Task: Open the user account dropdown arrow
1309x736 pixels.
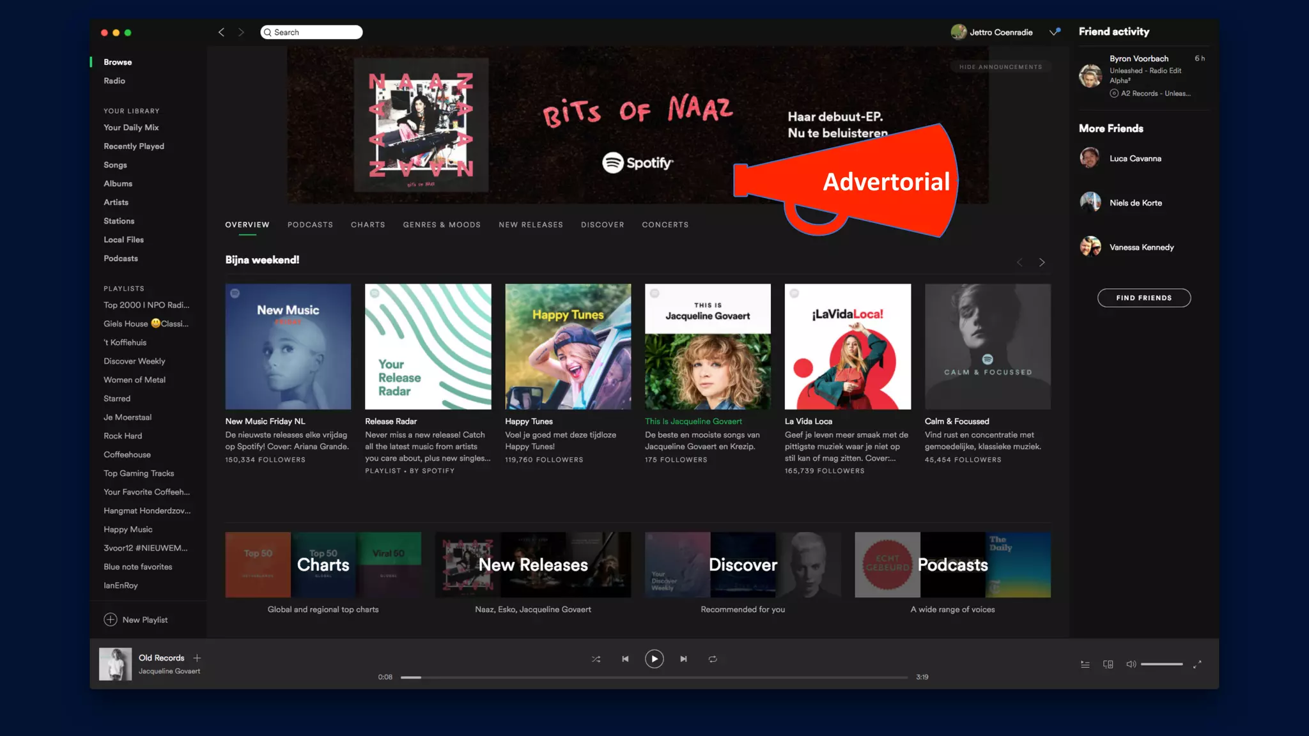Action: point(1053,33)
